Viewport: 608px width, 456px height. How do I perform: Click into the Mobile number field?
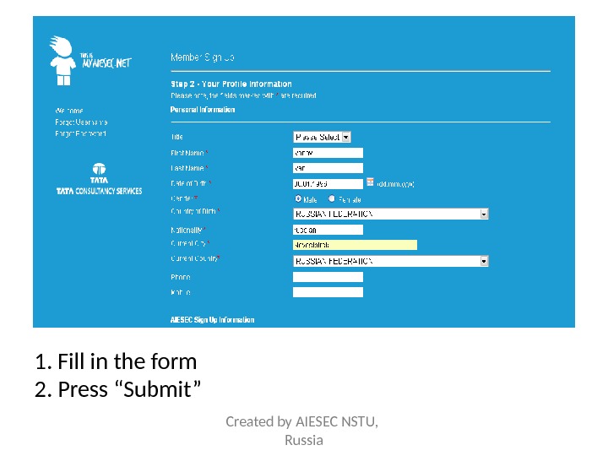[328, 292]
